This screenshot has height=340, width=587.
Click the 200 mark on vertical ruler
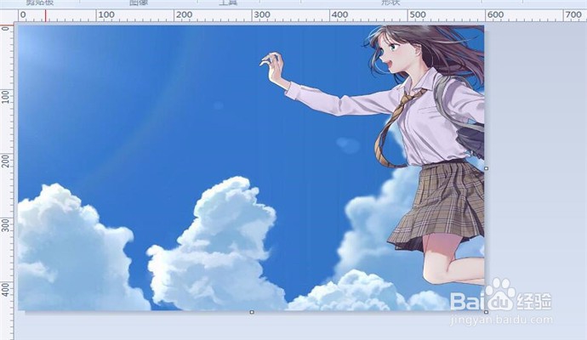(x=5, y=161)
